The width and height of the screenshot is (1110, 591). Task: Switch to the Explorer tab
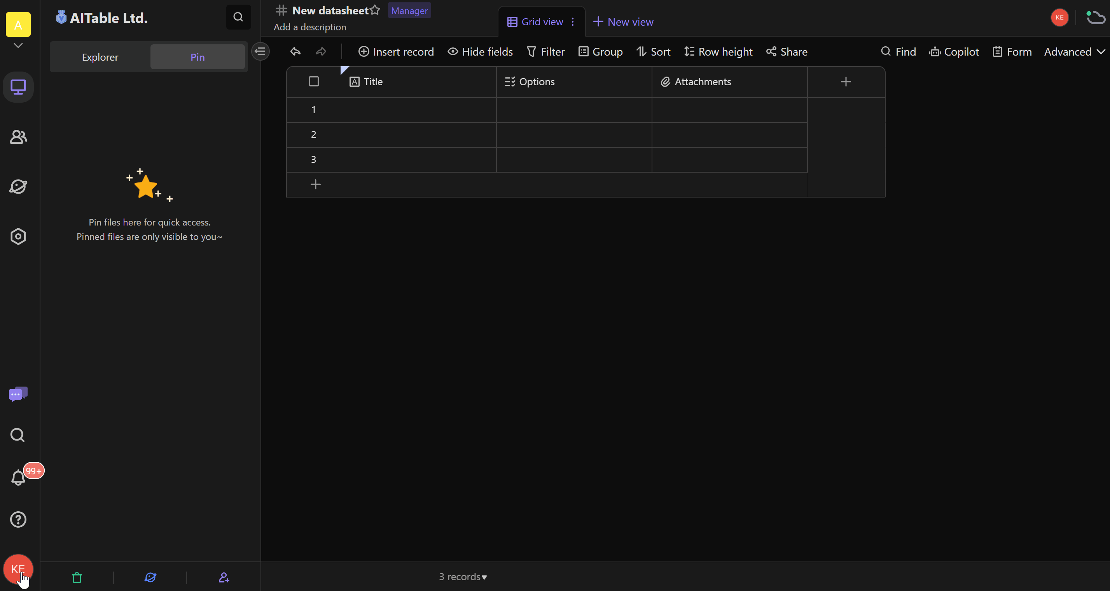pos(100,56)
